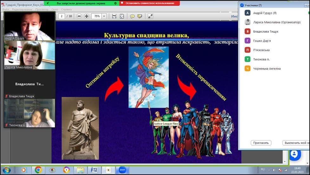Screen dimensions: 310x175
Task: Click the 75% zoom value field
Action: (97, 16)
